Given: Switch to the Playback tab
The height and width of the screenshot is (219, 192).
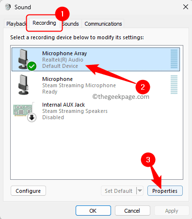Looking at the screenshot, I should pyautogui.click(x=16, y=24).
